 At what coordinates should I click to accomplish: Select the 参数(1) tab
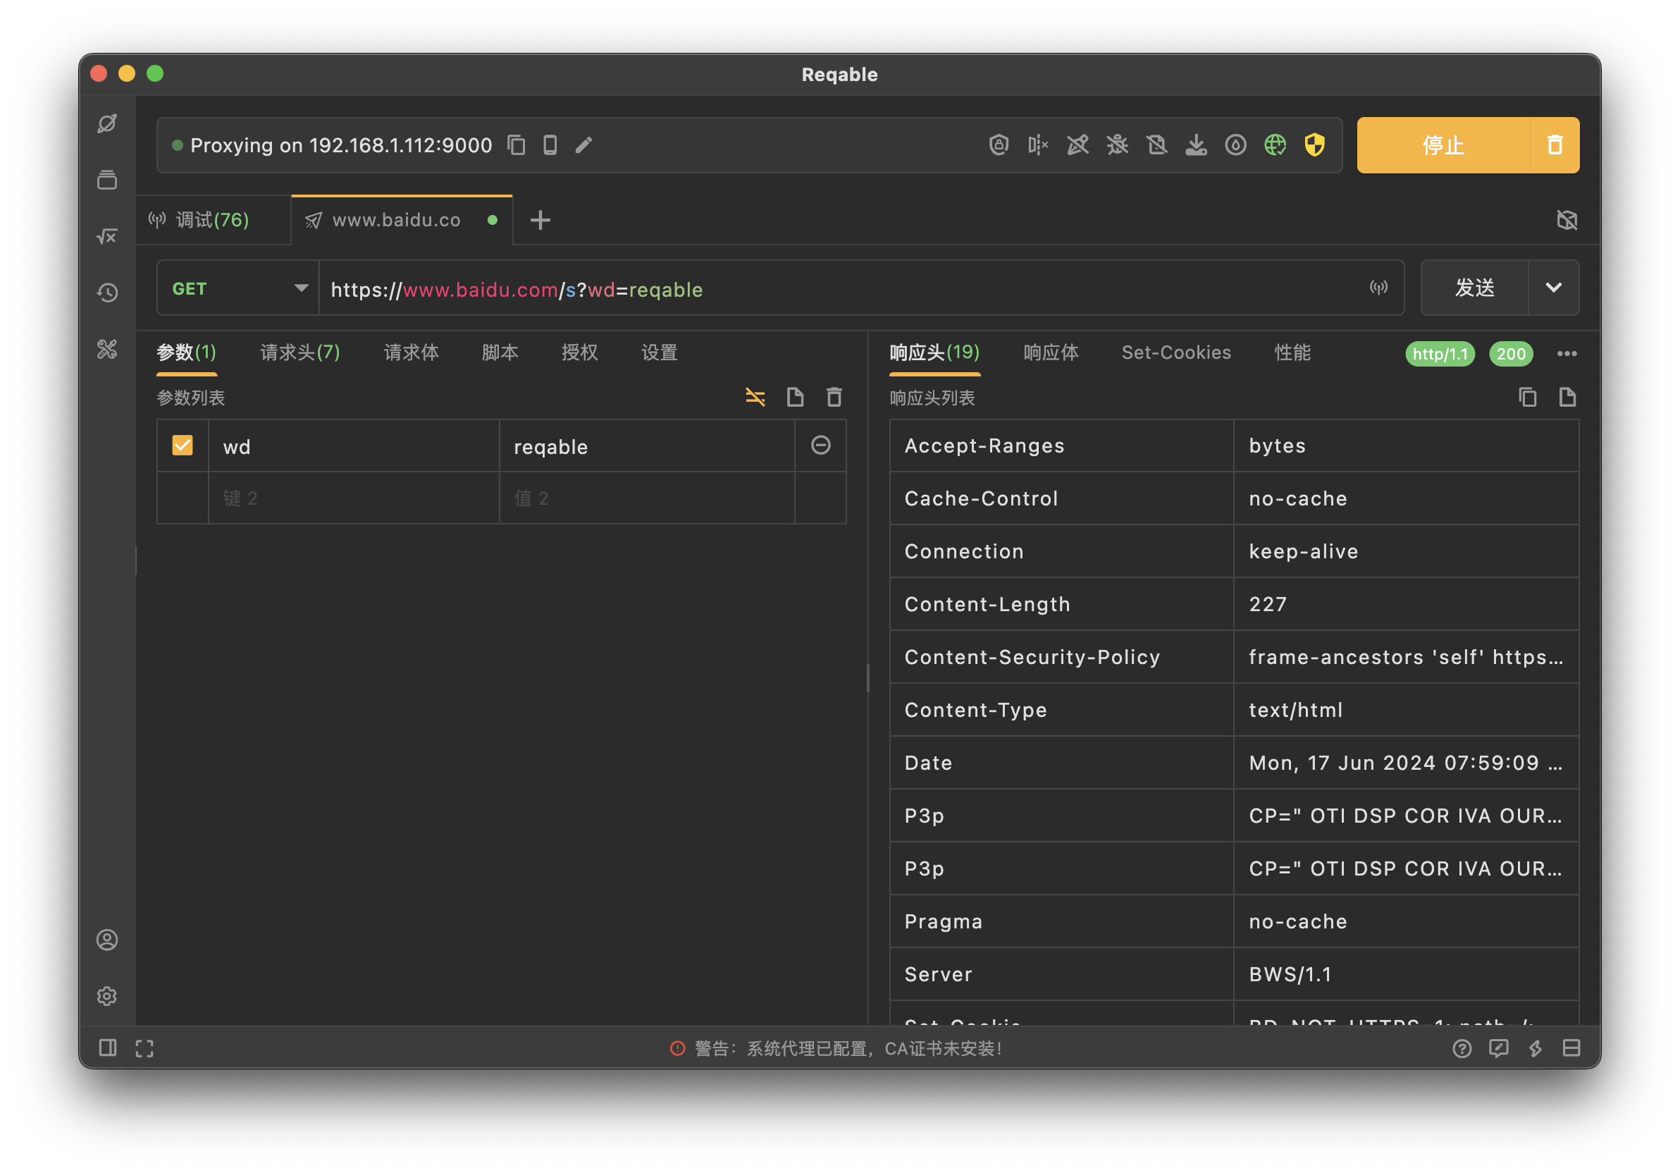(187, 352)
